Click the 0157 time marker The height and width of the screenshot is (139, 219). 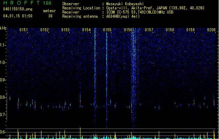(149, 30)
